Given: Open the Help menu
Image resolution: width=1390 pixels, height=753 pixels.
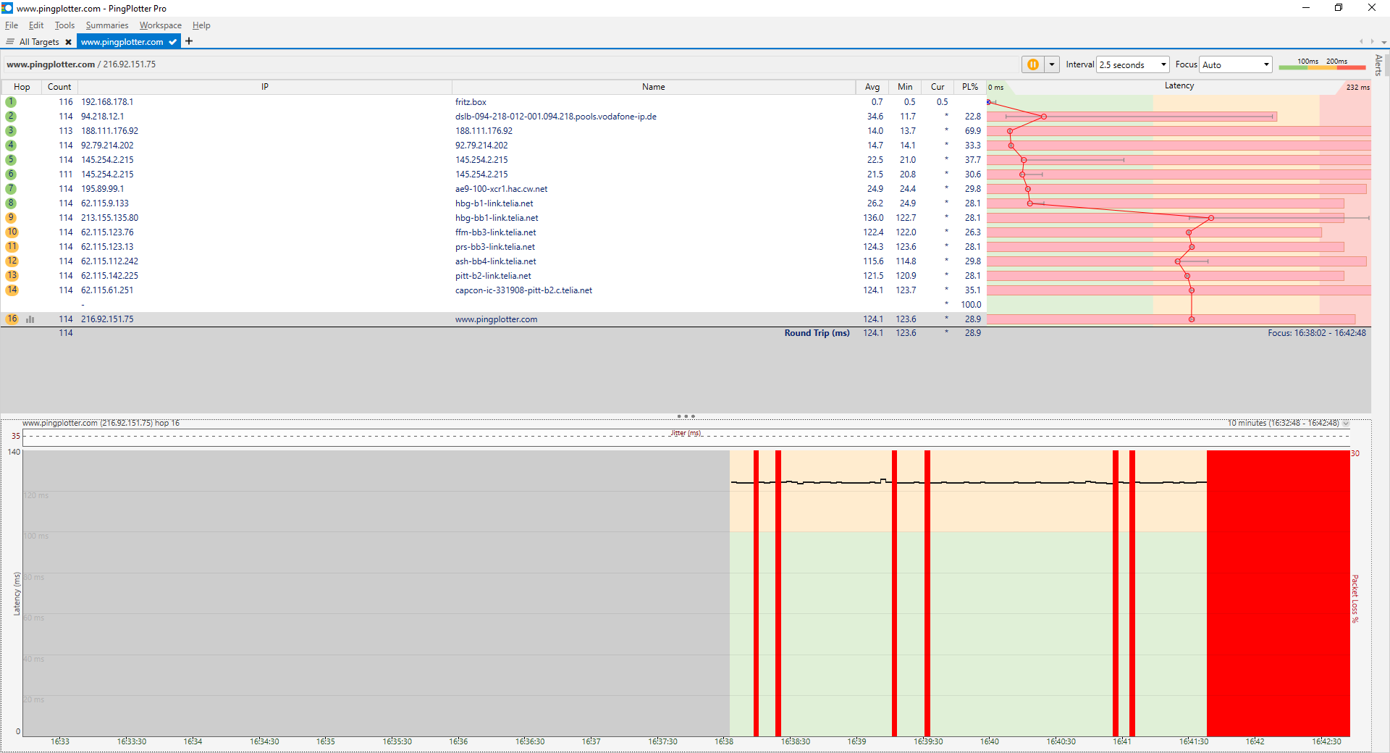Looking at the screenshot, I should [201, 25].
